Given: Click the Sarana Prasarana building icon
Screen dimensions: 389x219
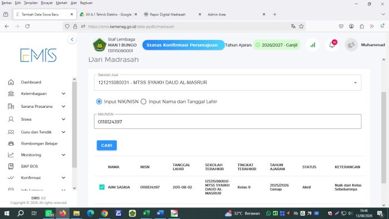Looking at the screenshot, I should (11, 106).
